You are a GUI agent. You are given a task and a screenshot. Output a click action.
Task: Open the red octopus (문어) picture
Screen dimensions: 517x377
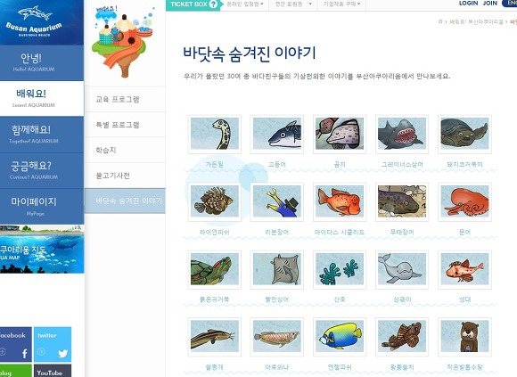pyautogui.click(x=464, y=201)
